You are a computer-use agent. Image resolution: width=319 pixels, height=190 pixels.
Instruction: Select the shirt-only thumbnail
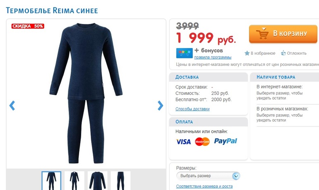pyautogui.click(x=97, y=180)
